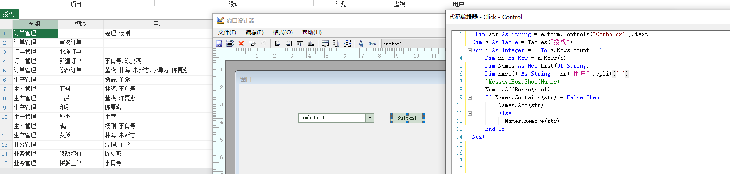This screenshot has width=730, height=174.
Task: Click the make same size icon
Action: (x=347, y=44)
